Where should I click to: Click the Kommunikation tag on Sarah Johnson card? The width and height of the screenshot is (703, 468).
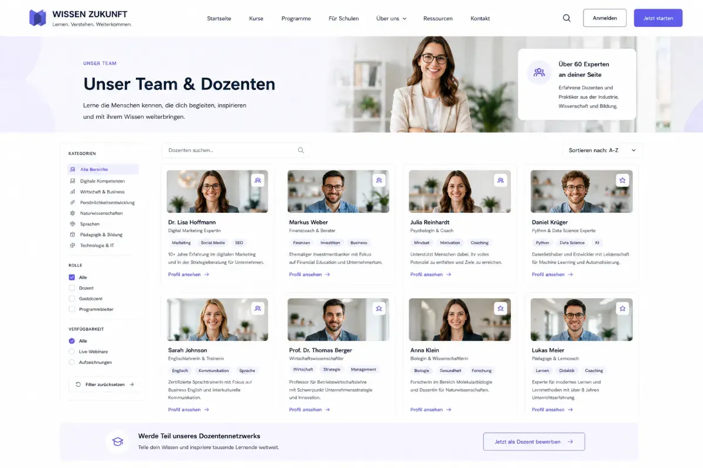213,370
